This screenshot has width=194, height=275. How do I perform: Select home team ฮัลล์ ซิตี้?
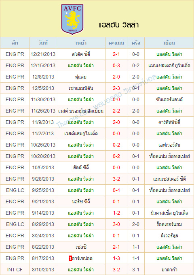coord(81,168)
